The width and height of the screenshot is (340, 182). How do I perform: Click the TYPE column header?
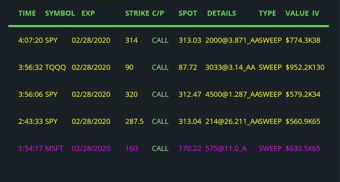click(x=267, y=13)
